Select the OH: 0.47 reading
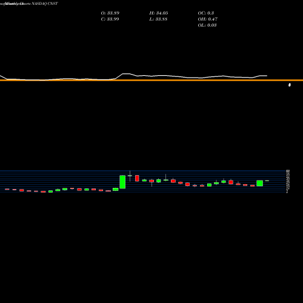This screenshot has height=303, width=303. click(208, 19)
